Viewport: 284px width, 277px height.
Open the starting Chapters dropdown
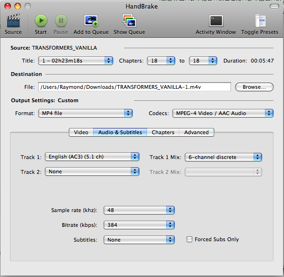coord(161,61)
